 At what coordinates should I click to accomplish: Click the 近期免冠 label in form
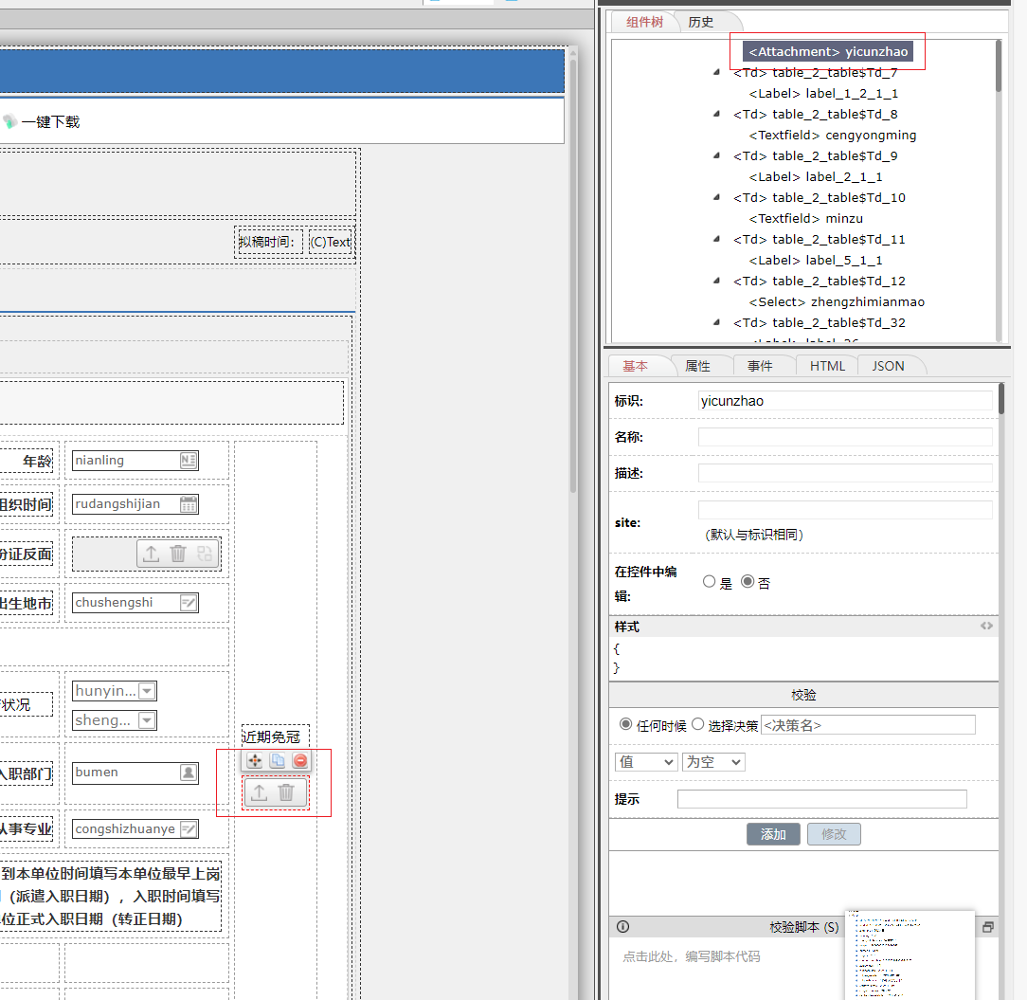(271, 737)
